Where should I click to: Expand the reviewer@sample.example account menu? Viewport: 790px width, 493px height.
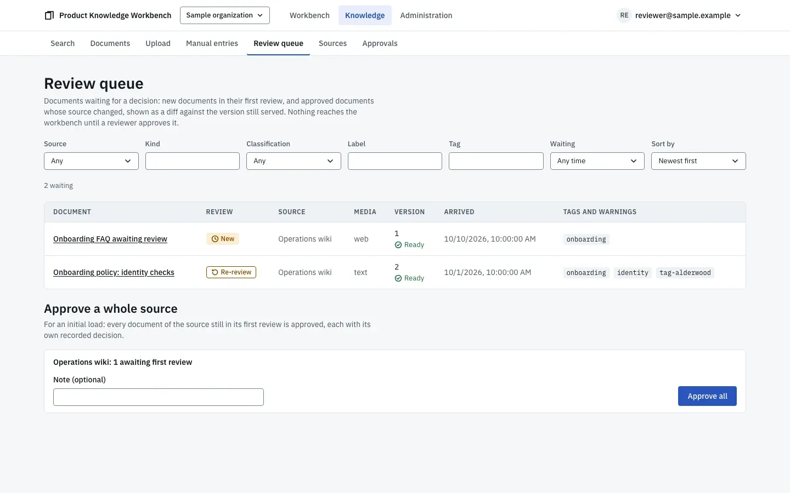680,15
